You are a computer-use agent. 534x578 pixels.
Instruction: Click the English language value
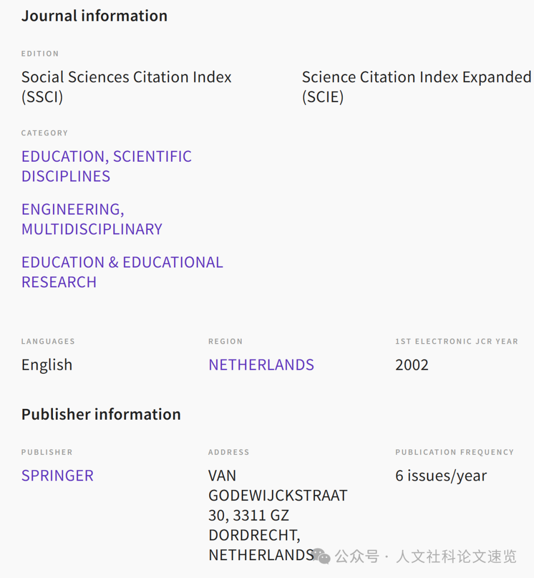[47, 365]
